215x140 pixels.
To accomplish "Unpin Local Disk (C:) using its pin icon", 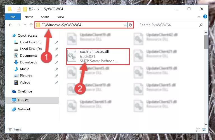I will click(57, 42).
